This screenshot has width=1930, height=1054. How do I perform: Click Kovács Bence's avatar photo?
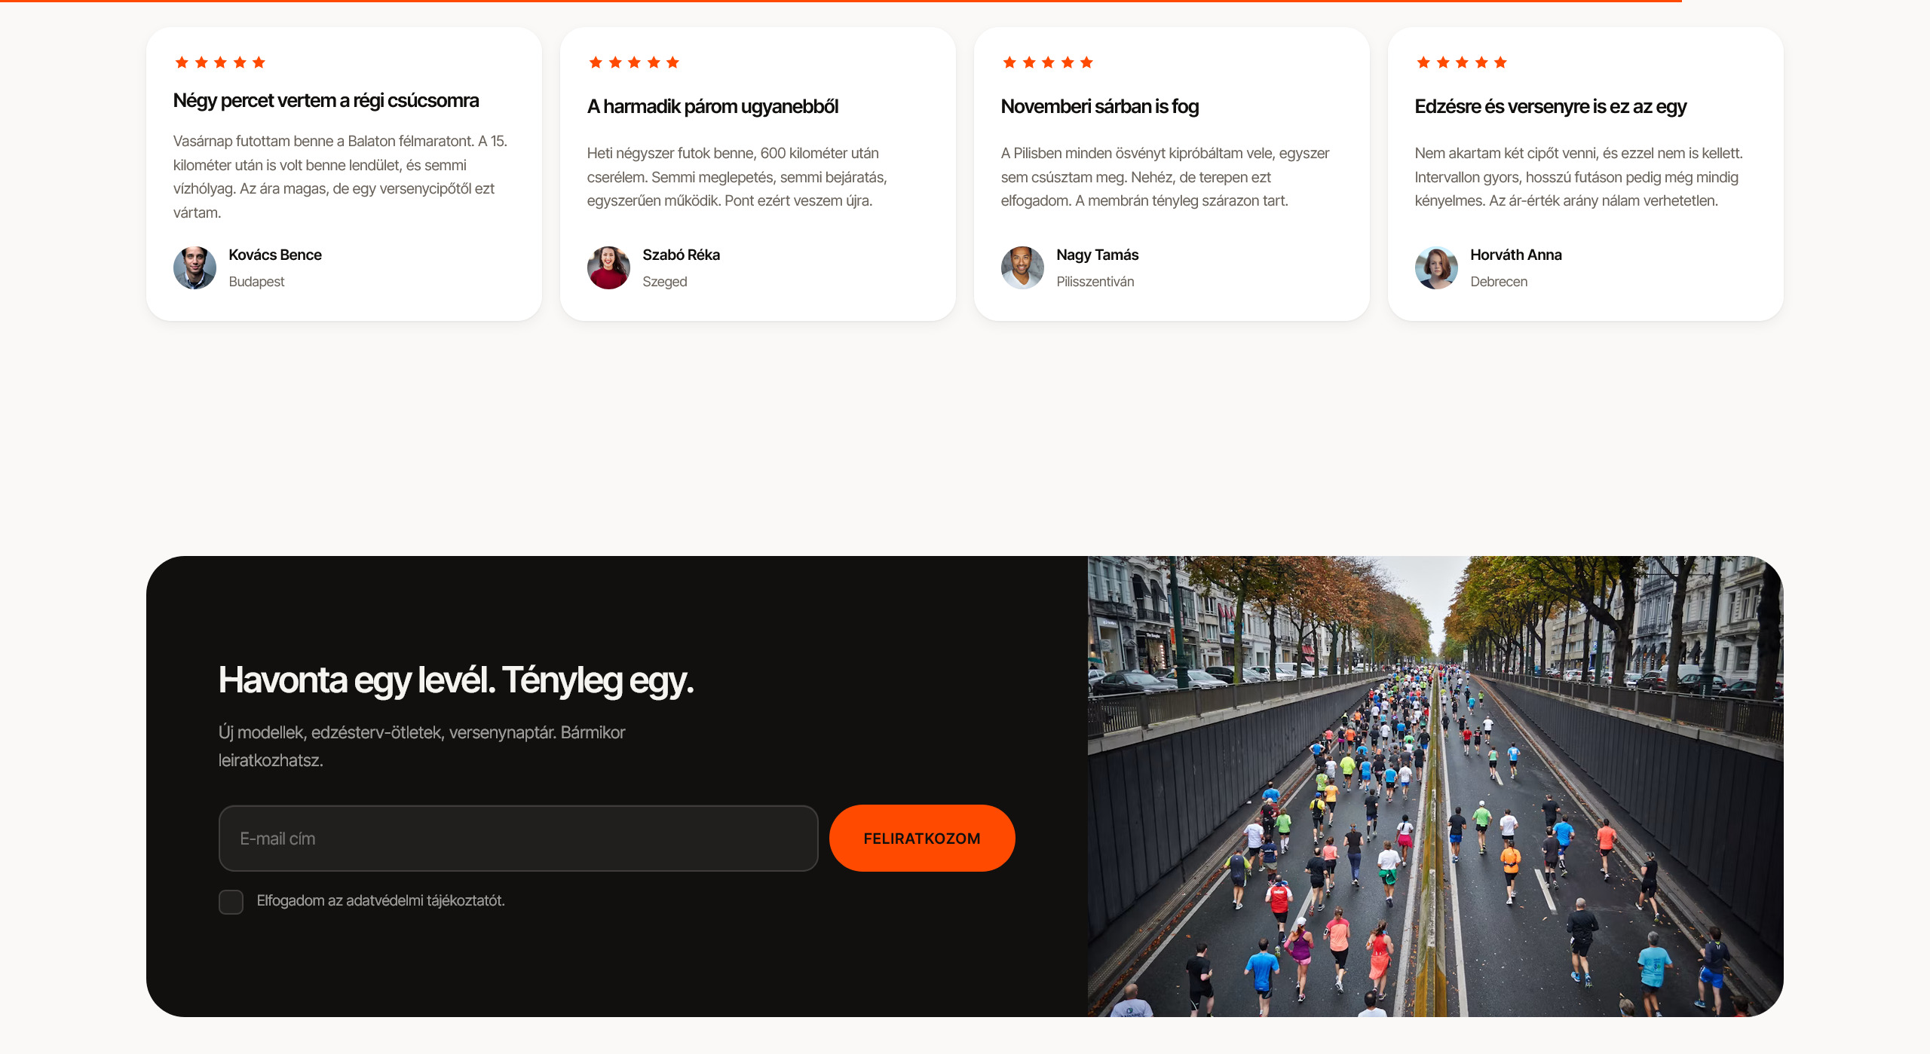tap(195, 267)
